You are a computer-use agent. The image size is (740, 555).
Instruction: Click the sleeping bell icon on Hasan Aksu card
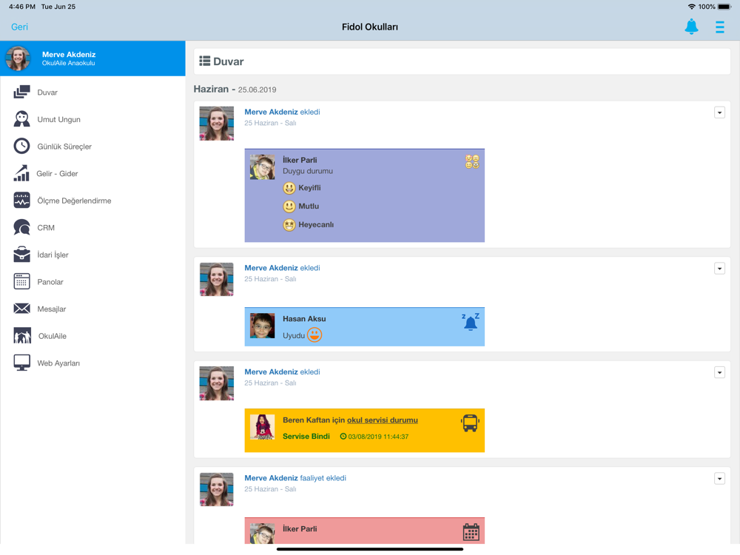pyautogui.click(x=471, y=321)
